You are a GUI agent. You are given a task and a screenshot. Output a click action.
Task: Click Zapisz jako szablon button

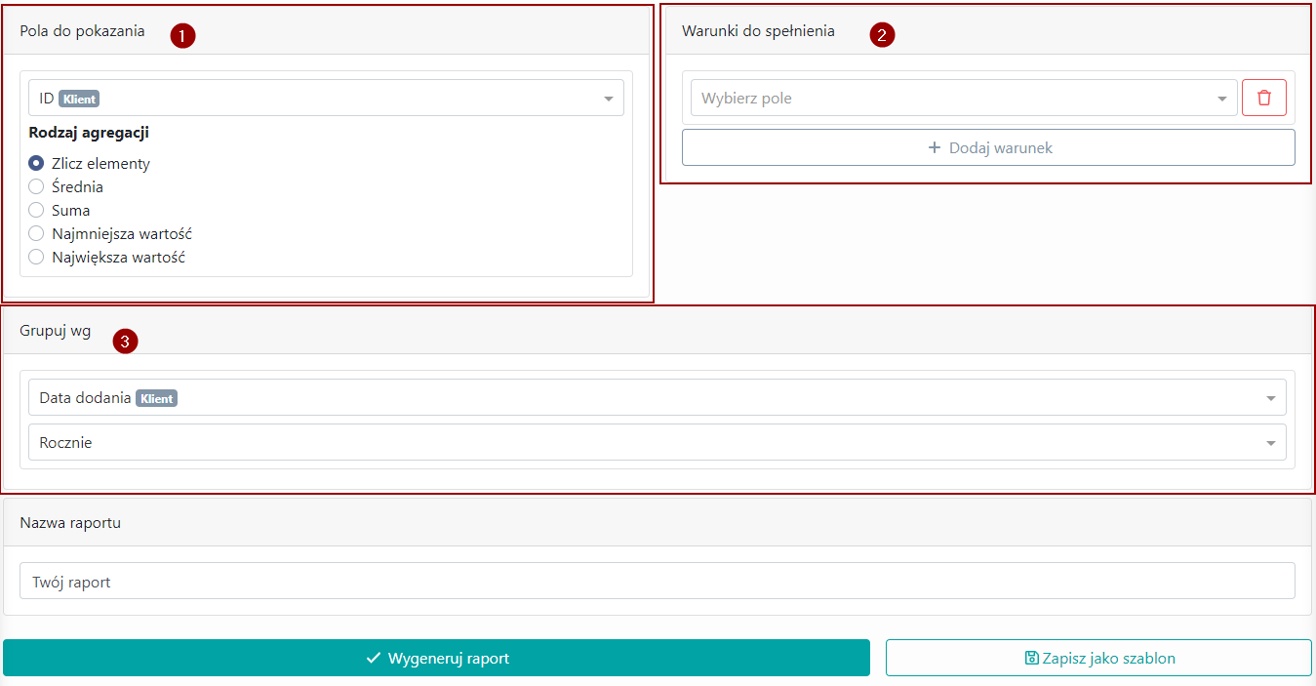click(x=1098, y=658)
